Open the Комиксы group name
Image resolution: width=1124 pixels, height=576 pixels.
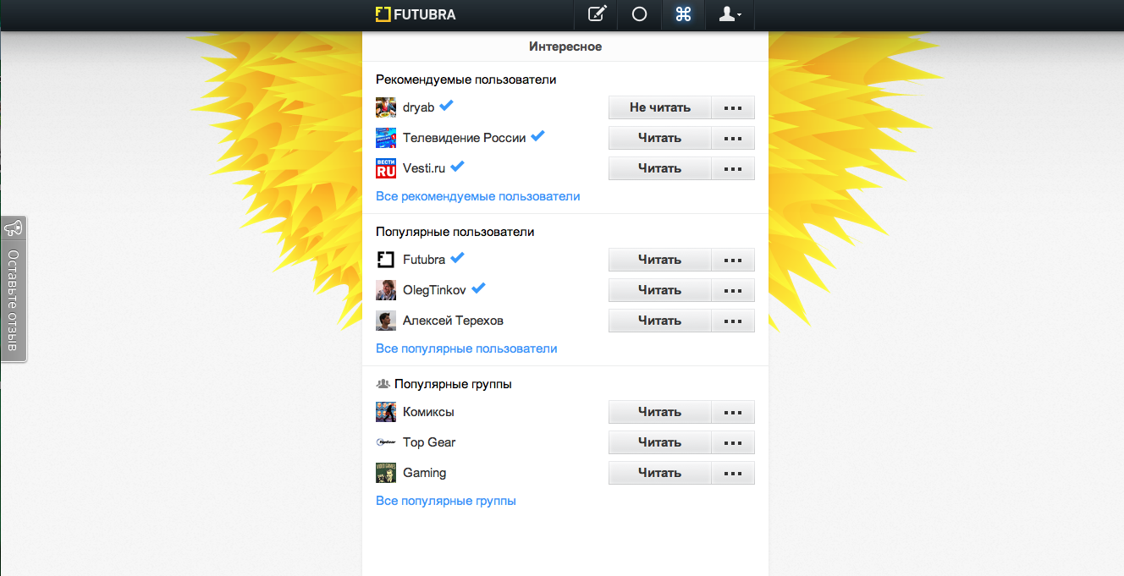tap(428, 412)
